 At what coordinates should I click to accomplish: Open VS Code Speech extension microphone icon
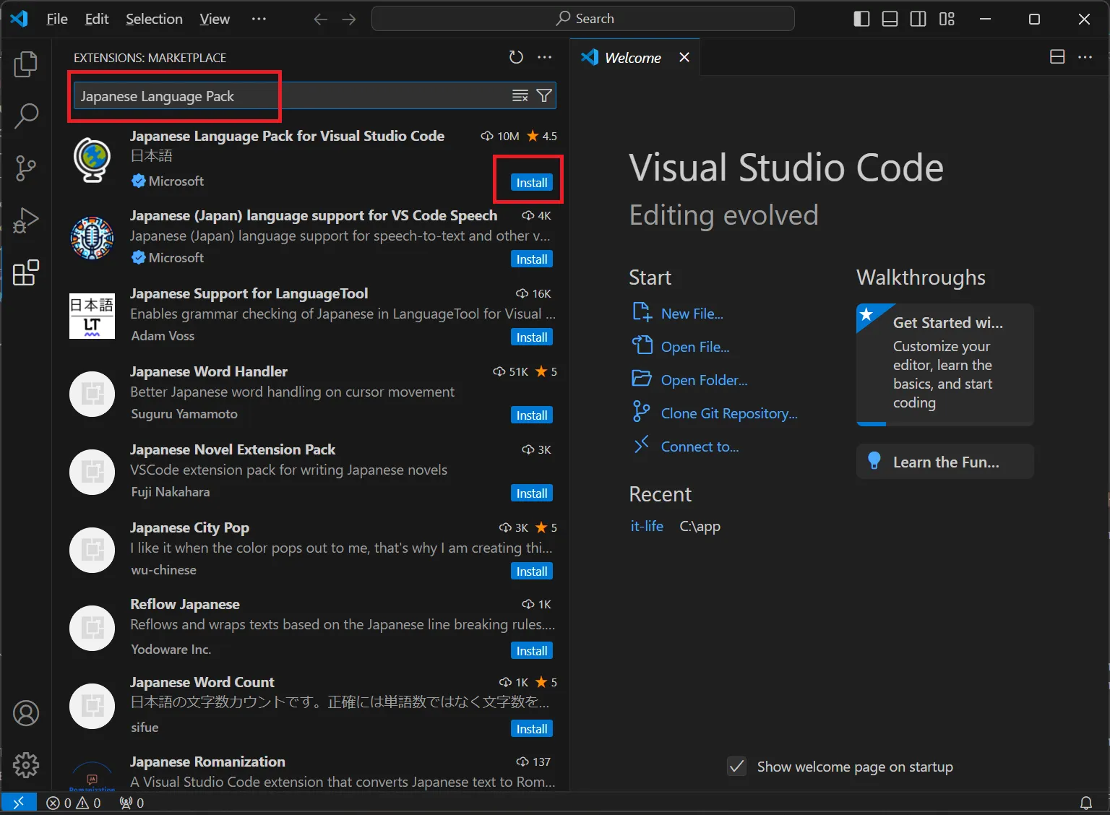pyautogui.click(x=92, y=238)
